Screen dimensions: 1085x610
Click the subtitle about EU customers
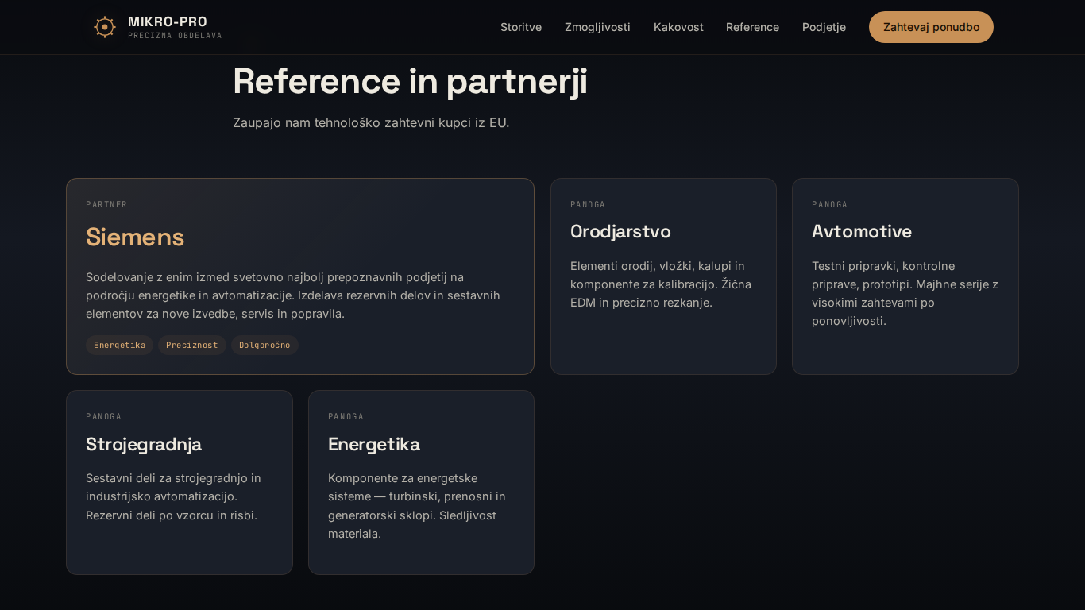pos(371,122)
